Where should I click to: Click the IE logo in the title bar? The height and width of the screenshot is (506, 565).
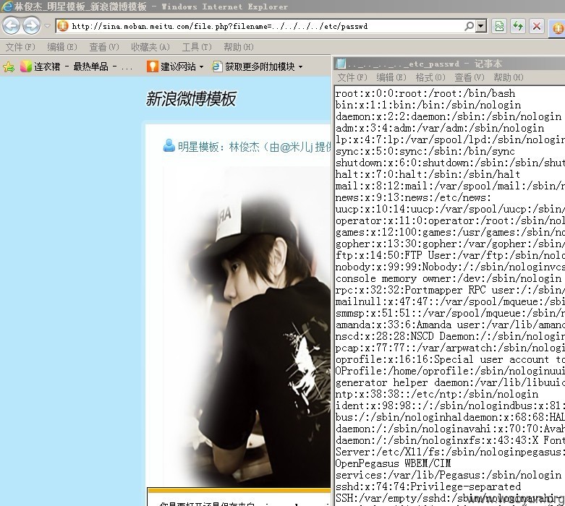tap(7, 6)
